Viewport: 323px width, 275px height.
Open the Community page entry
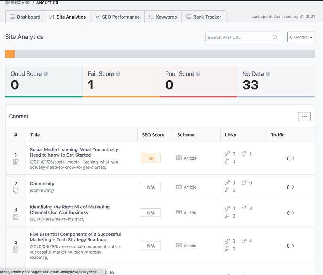(42, 184)
